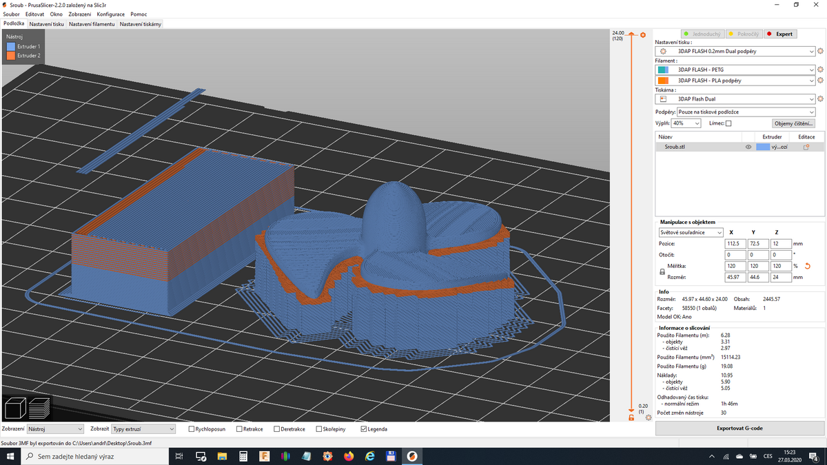827x465 pixels.
Task: Open the Konfigurace menu
Action: pos(111,14)
